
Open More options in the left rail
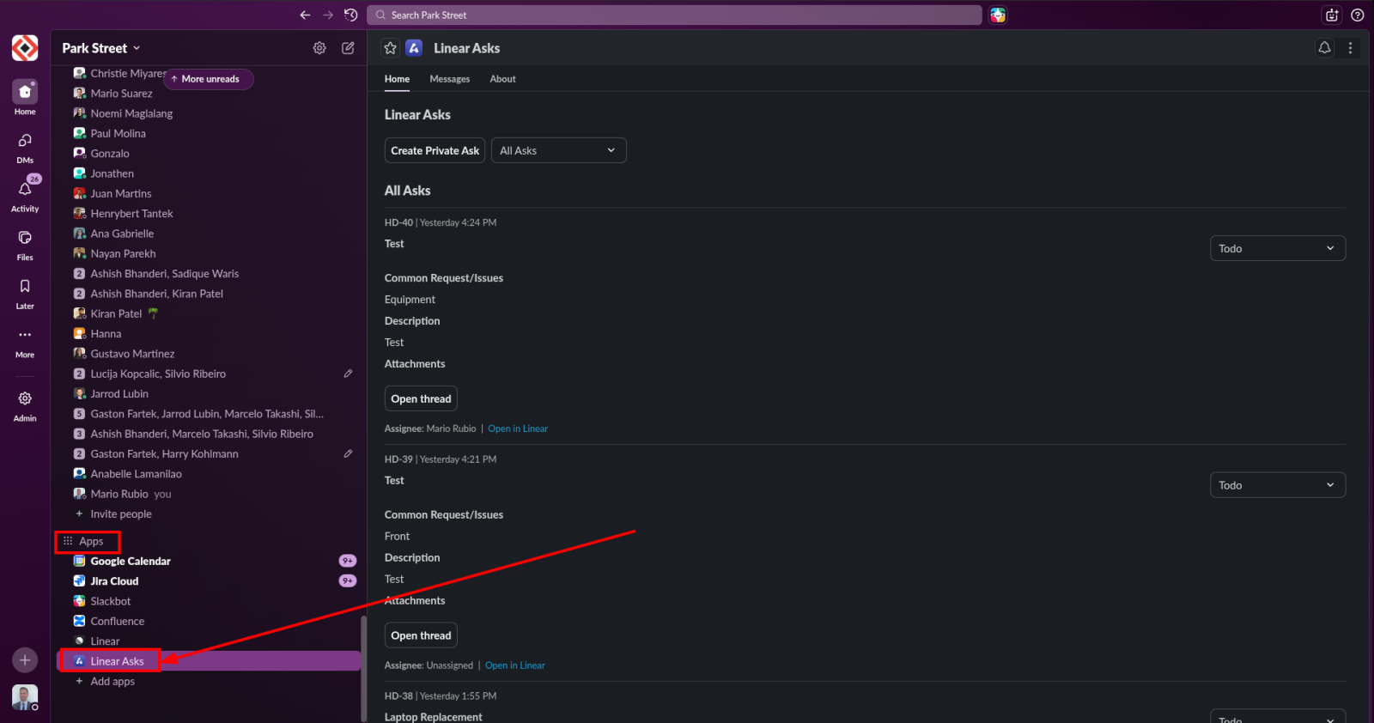pos(25,342)
